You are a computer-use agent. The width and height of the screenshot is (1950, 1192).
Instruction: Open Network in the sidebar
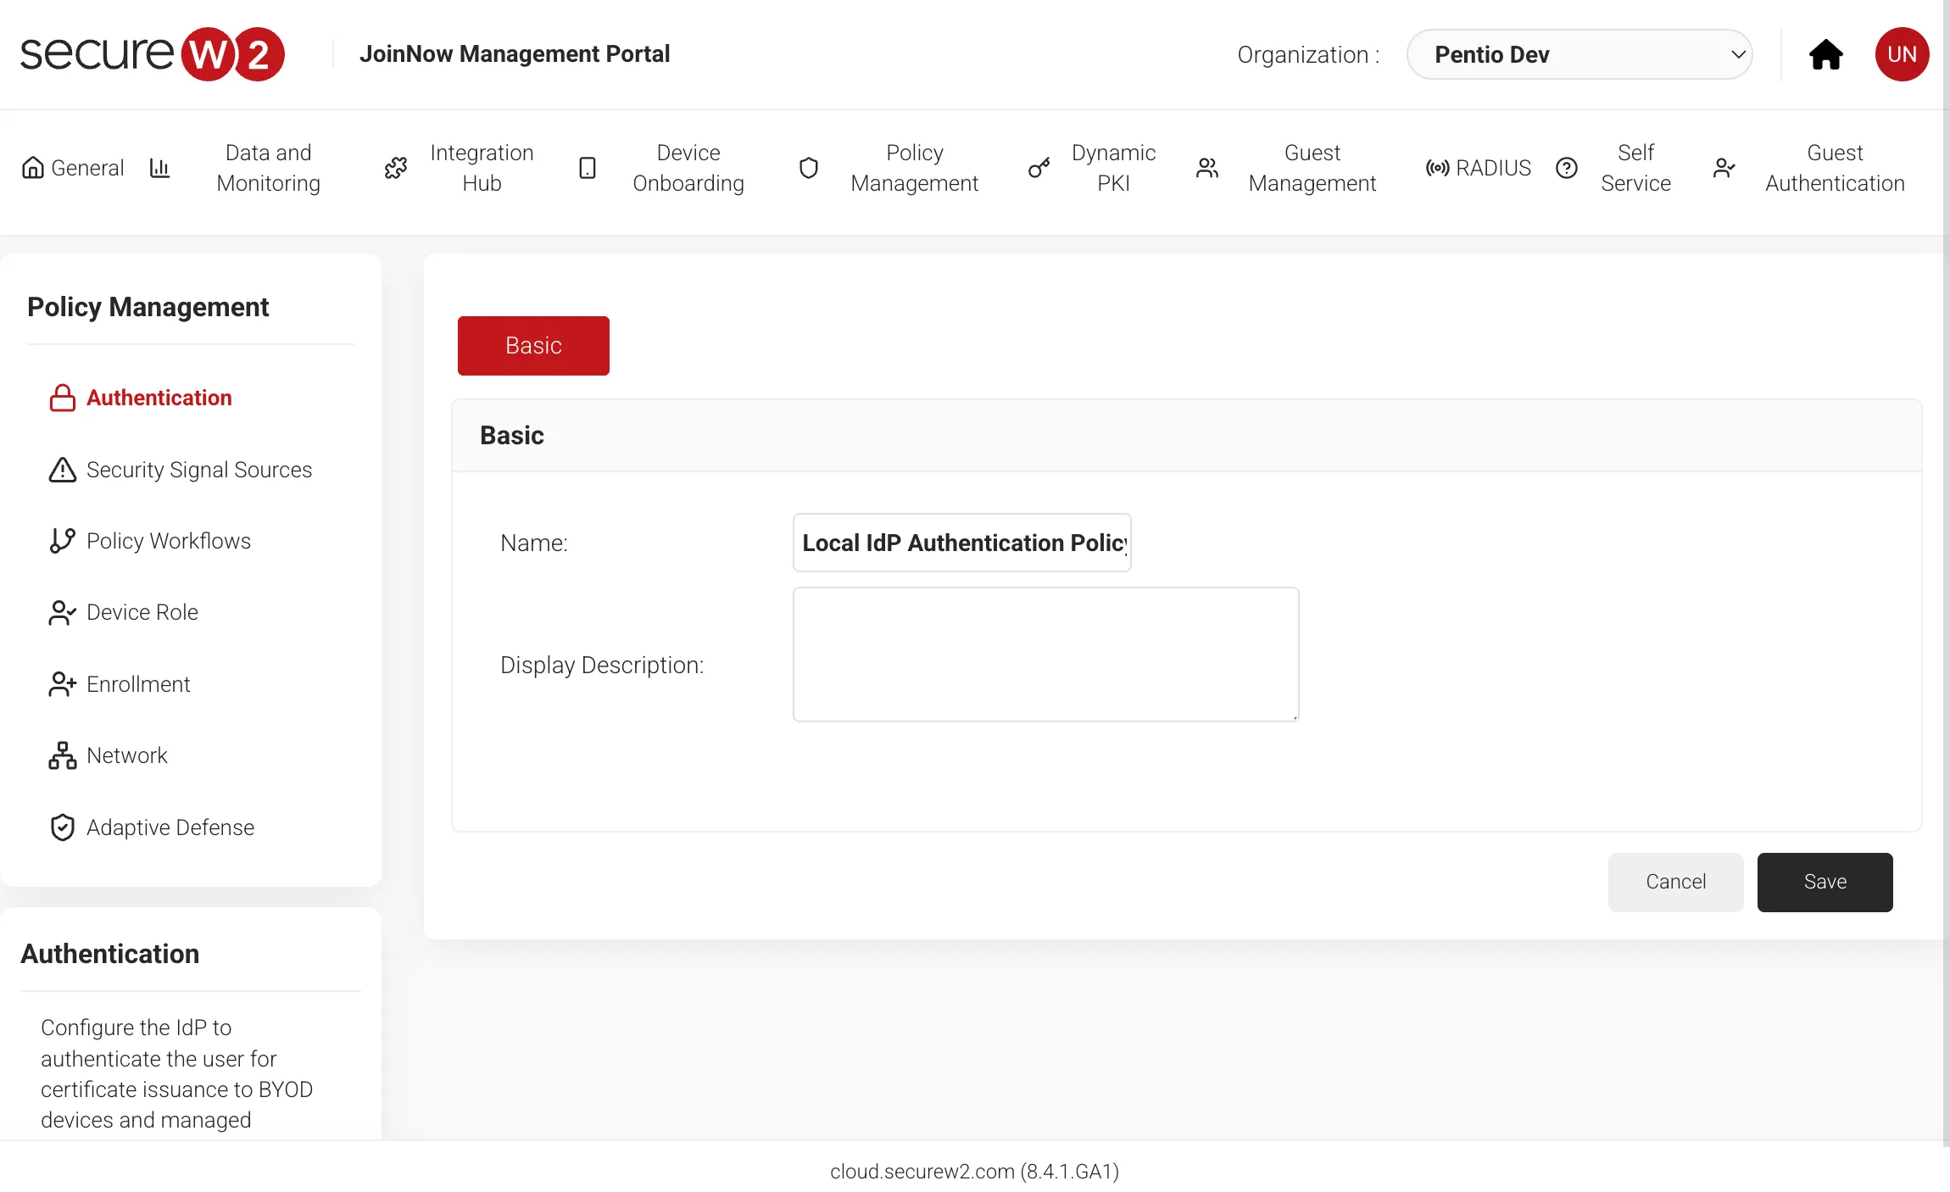[127, 755]
